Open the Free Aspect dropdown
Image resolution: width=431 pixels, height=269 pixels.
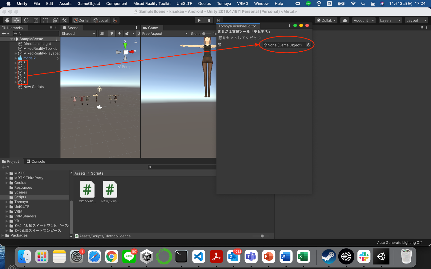coord(165,34)
